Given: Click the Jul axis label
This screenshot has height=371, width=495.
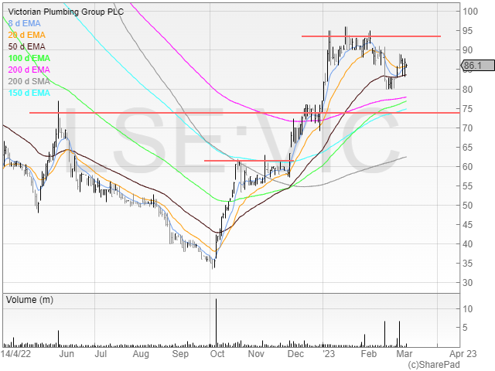Looking at the screenshot, I should pos(101,354).
